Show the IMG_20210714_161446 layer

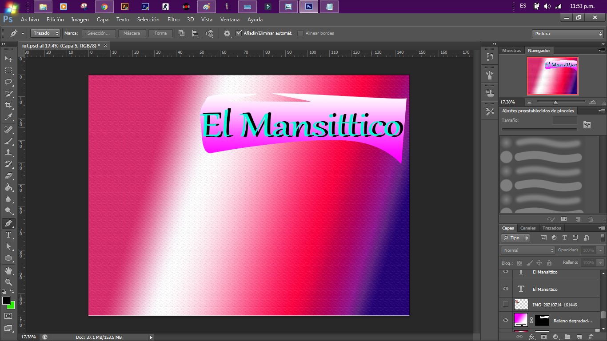point(506,305)
